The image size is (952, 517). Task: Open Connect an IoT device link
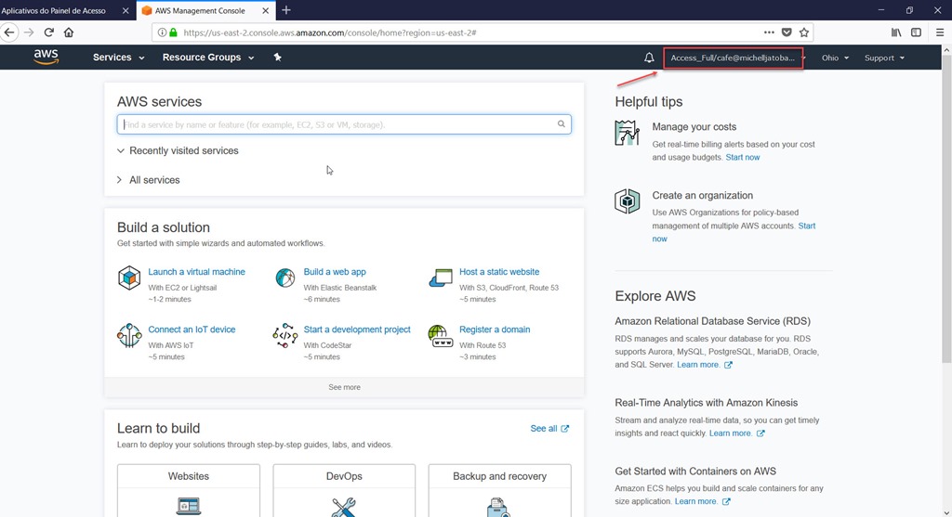[x=192, y=330]
